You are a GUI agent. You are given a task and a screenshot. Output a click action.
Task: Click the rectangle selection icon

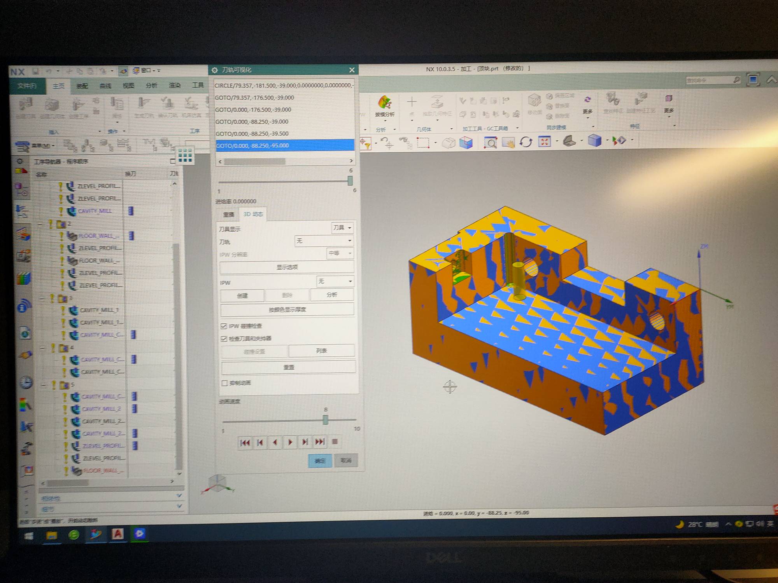click(423, 143)
